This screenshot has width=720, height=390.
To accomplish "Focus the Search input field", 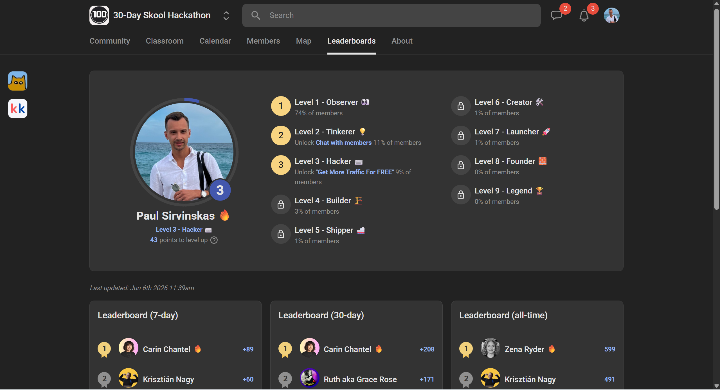I will tap(391, 15).
